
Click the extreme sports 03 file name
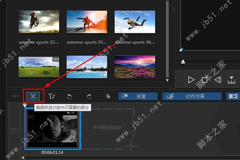[87, 42]
